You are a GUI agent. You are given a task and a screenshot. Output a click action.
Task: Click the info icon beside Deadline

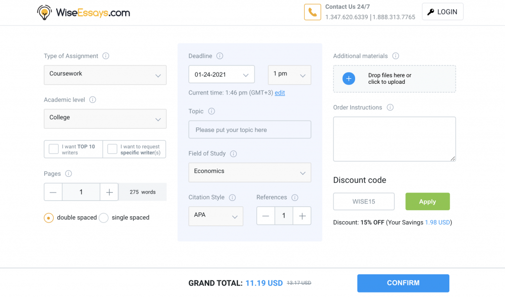pyautogui.click(x=219, y=56)
